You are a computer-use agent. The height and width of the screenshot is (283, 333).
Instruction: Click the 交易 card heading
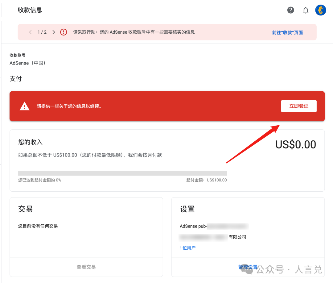click(26, 209)
